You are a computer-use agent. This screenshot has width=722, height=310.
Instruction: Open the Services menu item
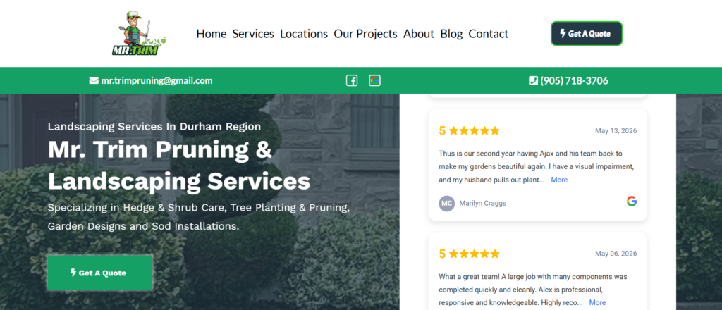[x=253, y=34]
